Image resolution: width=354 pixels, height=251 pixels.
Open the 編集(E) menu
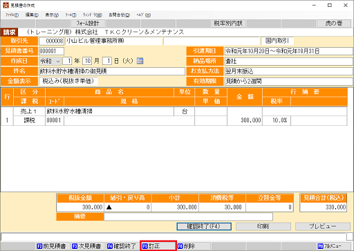(x=32, y=15)
